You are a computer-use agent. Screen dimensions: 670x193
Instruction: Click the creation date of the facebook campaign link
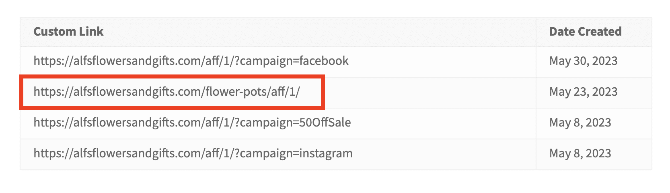pyautogui.click(x=583, y=61)
